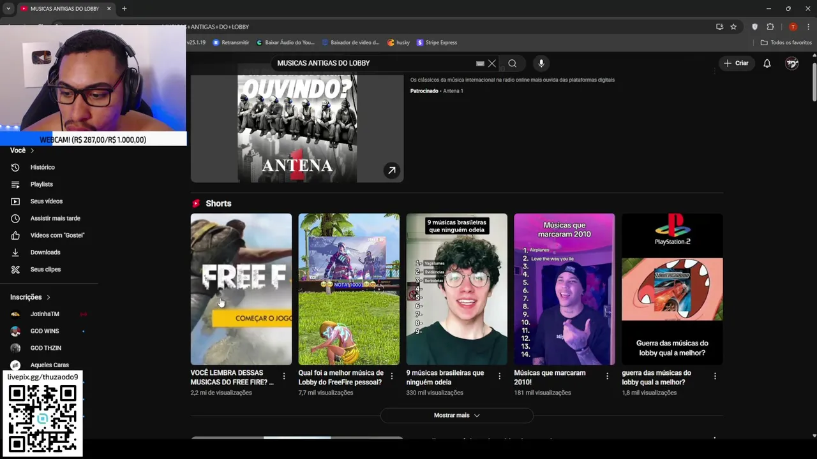
Task: Click the install app icon in address bar
Action: 719,27
